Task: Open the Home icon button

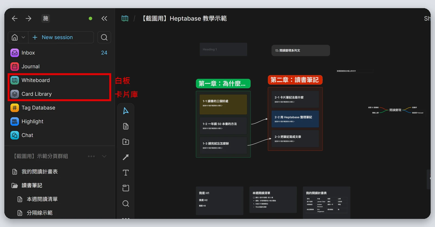Action: 15,37
